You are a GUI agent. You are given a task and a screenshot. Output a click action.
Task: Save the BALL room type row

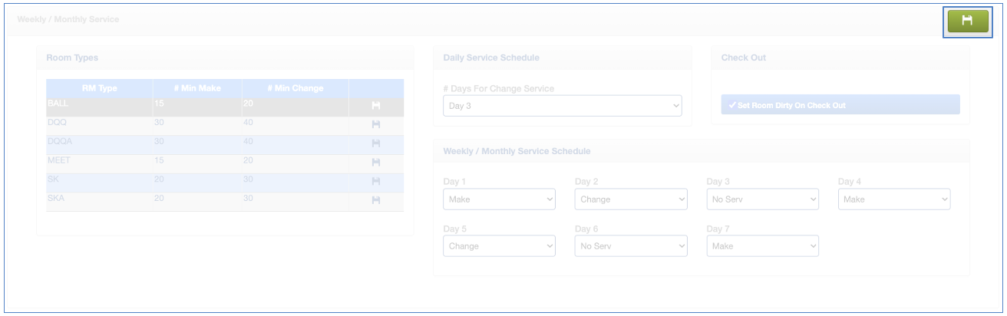[x=376, y=105]
